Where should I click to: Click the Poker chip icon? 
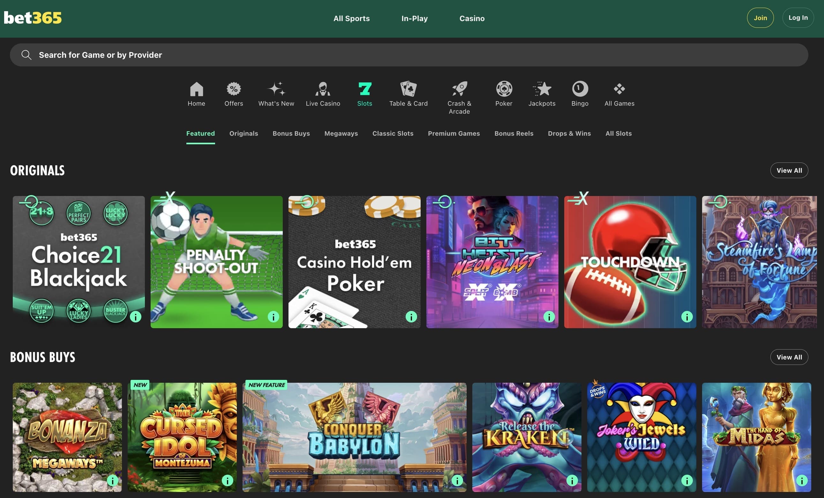[504, 89]
